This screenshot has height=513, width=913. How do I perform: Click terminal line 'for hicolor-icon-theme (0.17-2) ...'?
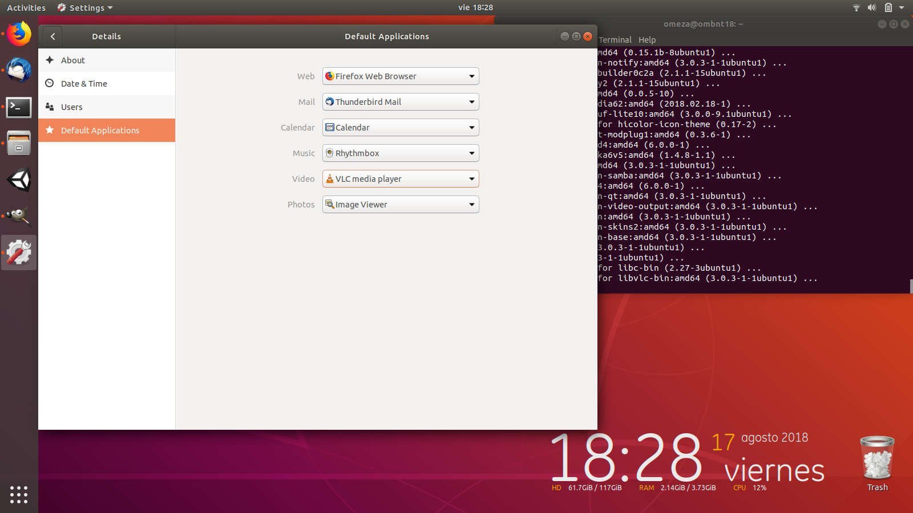tap(687, 124)
